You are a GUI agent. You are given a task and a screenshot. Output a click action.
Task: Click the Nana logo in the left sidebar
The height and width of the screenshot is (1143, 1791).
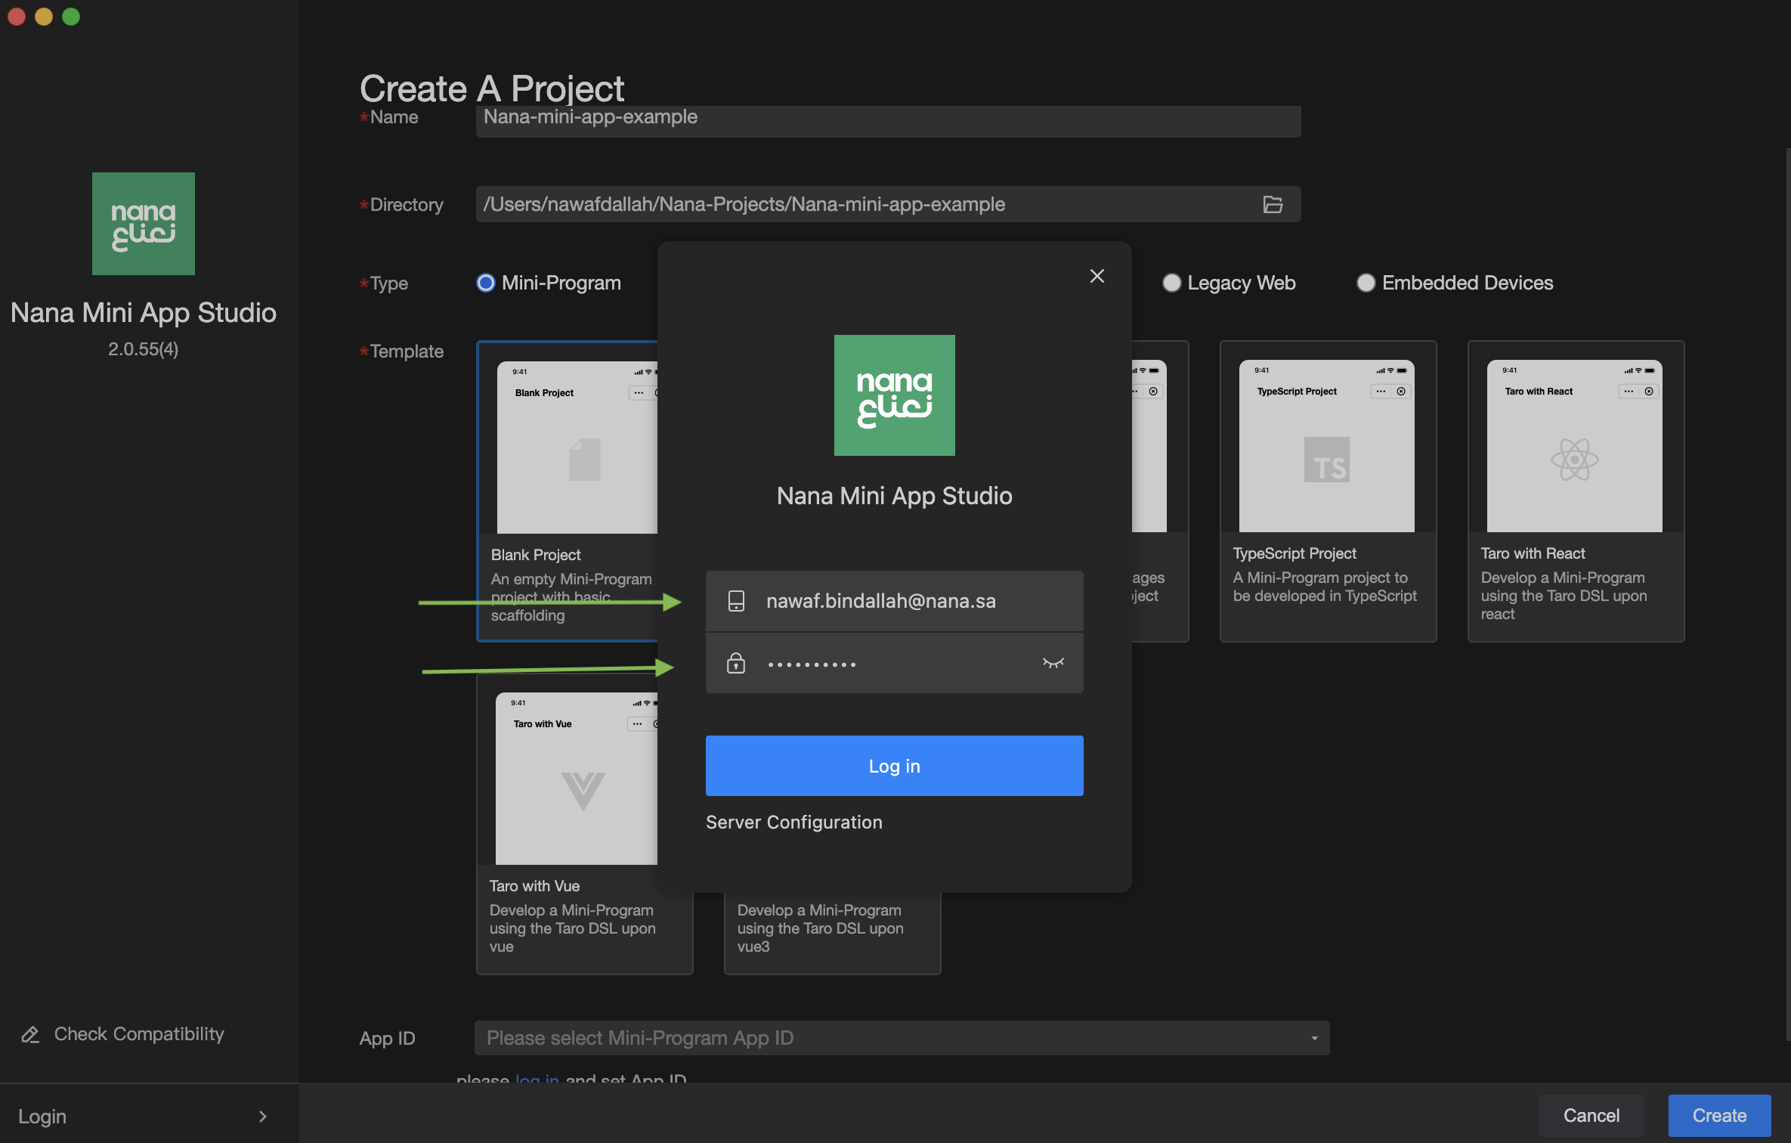tap(144, 224)
